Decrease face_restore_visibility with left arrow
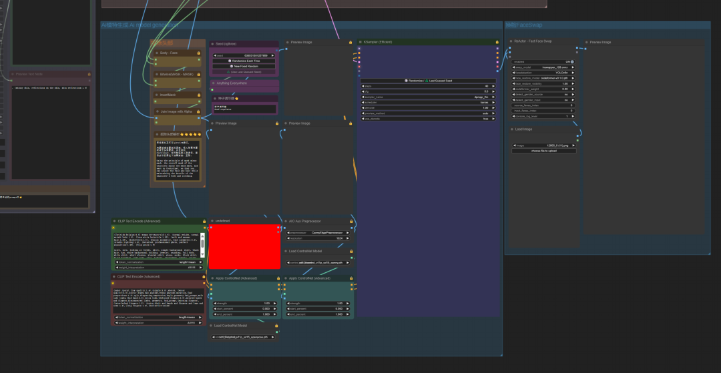This screenshot has width=721, height=373. click(514, 83)
